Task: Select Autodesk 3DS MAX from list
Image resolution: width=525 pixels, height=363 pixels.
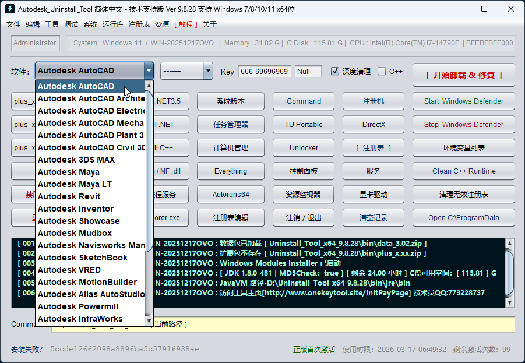Action: (x=76, y=160)
